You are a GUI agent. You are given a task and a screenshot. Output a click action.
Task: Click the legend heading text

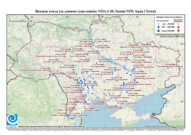(170, 17)
